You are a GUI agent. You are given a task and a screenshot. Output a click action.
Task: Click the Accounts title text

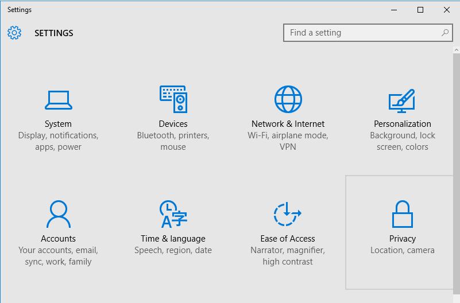[x=58, y=239]
